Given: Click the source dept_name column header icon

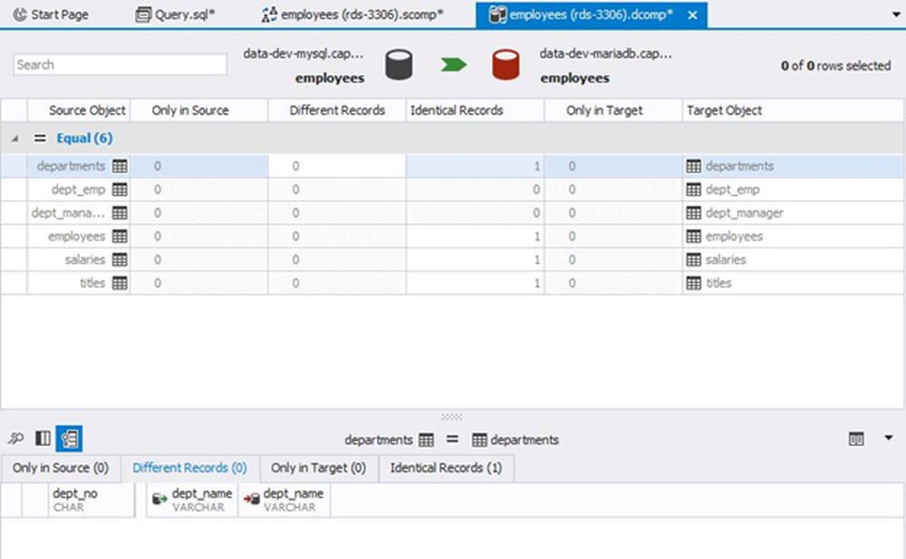Looking at the screenshot, I should (158, 498).
